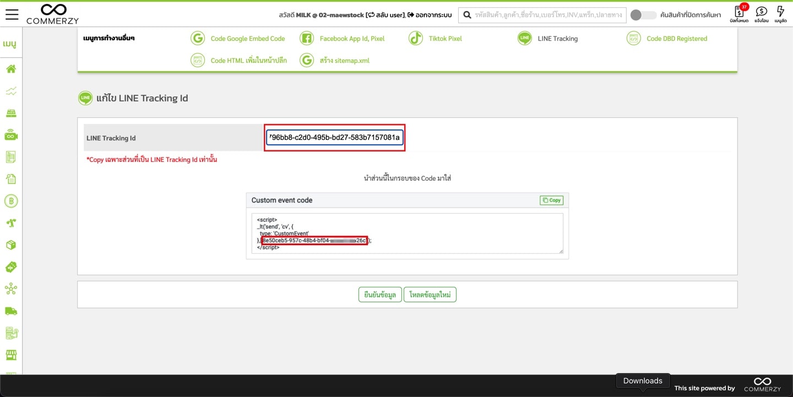Open the cash register sidebar icon

click(x=11, y=113)
